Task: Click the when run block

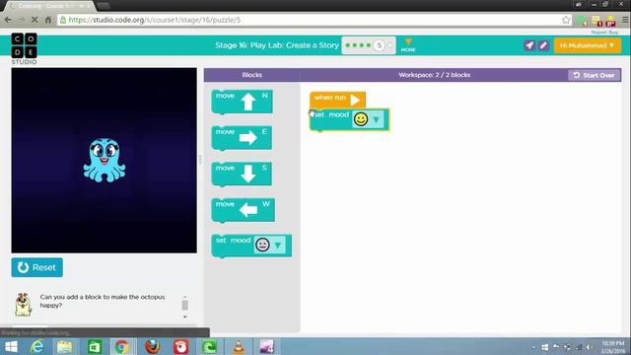Action: click(x=337, y=99)
